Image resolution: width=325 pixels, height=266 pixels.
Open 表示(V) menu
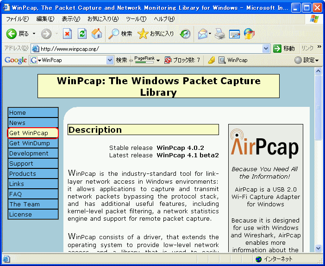click(x=71, y=19)
